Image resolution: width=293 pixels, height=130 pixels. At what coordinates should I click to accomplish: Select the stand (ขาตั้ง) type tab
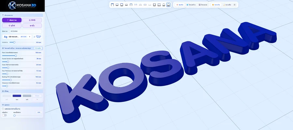pyautogui.click(x=32, y=26)
